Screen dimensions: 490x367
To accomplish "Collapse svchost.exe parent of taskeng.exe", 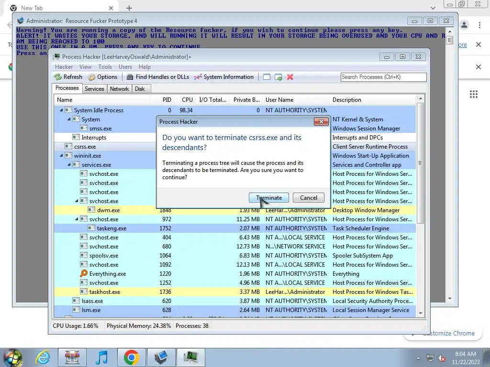I will (77, 219).
